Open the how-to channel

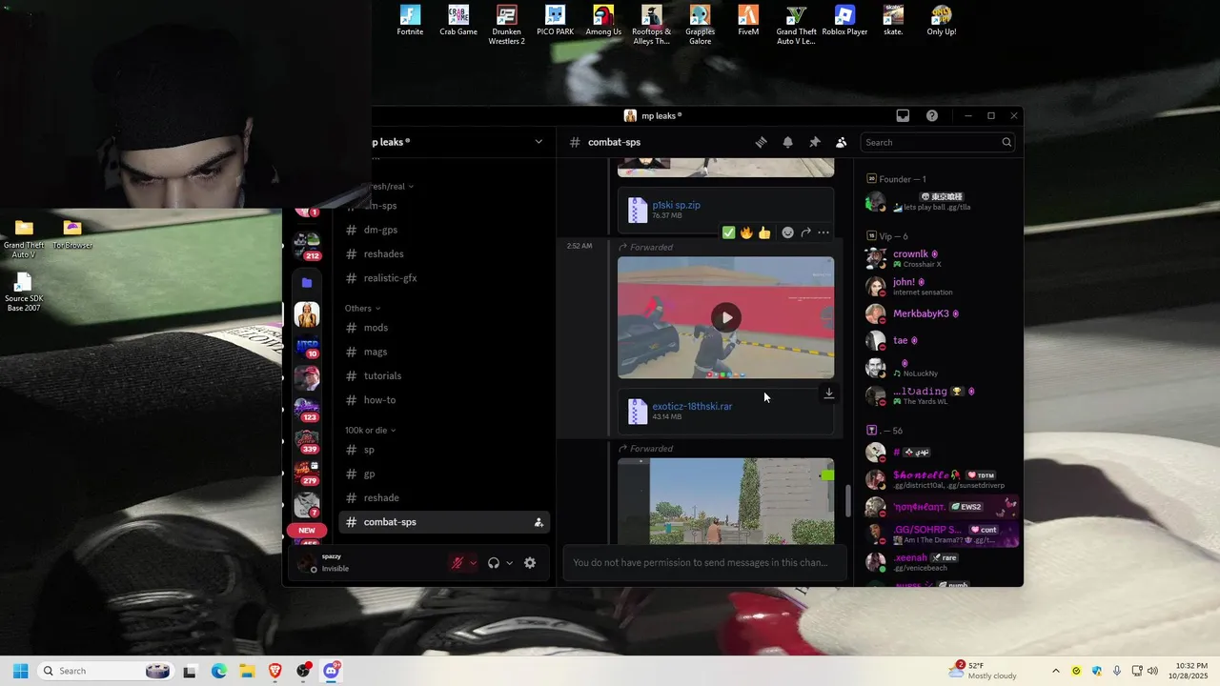click(x=379, y=400)
